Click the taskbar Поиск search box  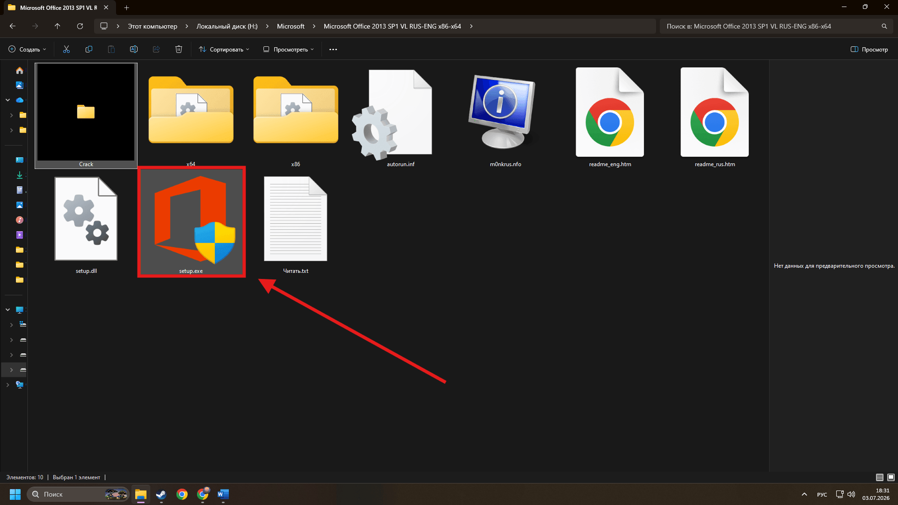78,494
